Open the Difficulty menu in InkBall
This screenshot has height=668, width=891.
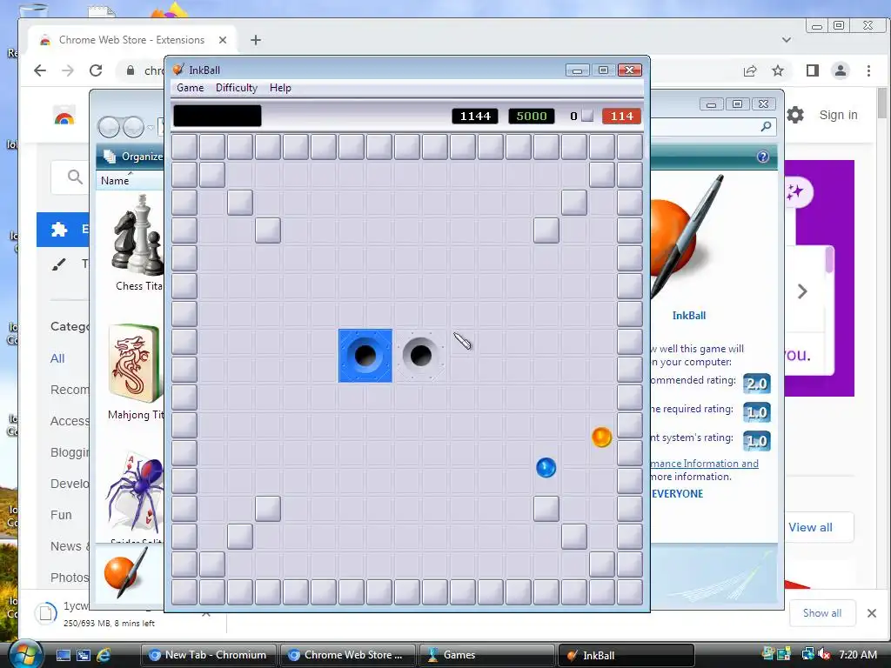pyautogui.click(x=237, y=88)
